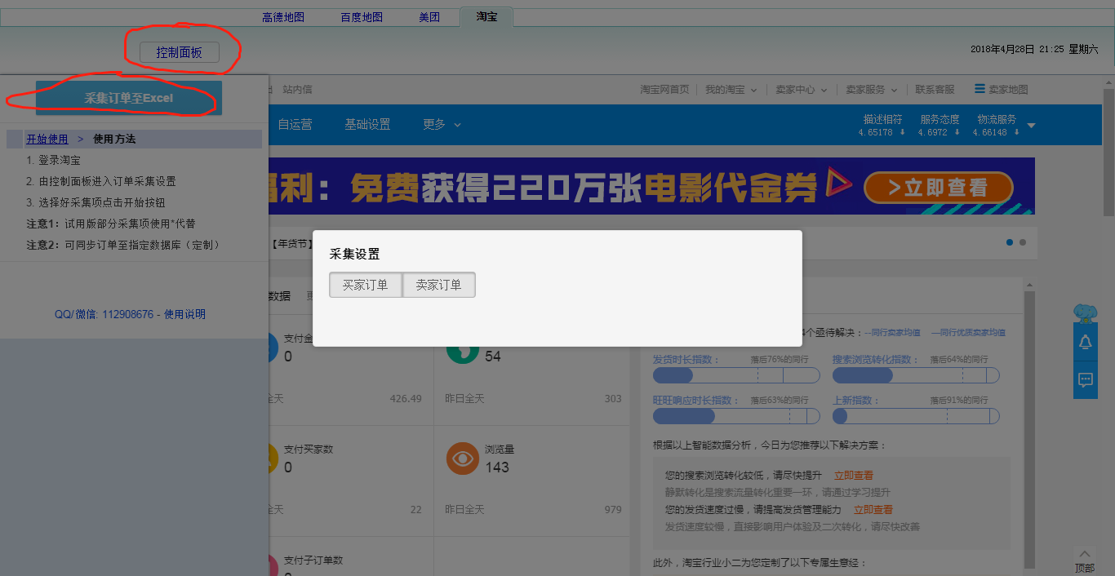Click the orange eye icon for 浏览量

(462, 459)
